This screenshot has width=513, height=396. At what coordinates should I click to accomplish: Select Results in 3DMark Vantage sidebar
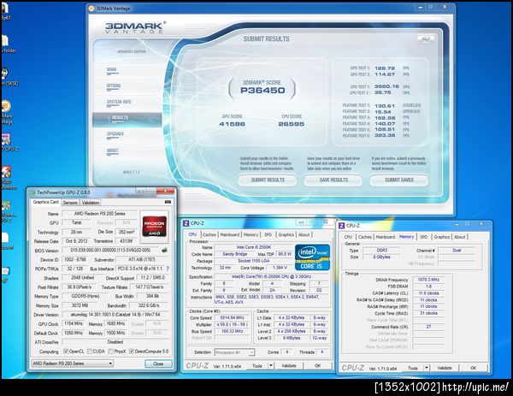pyautogui.click(x=127, y=120)
